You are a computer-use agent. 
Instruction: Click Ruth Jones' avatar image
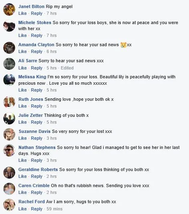point(9,102)
